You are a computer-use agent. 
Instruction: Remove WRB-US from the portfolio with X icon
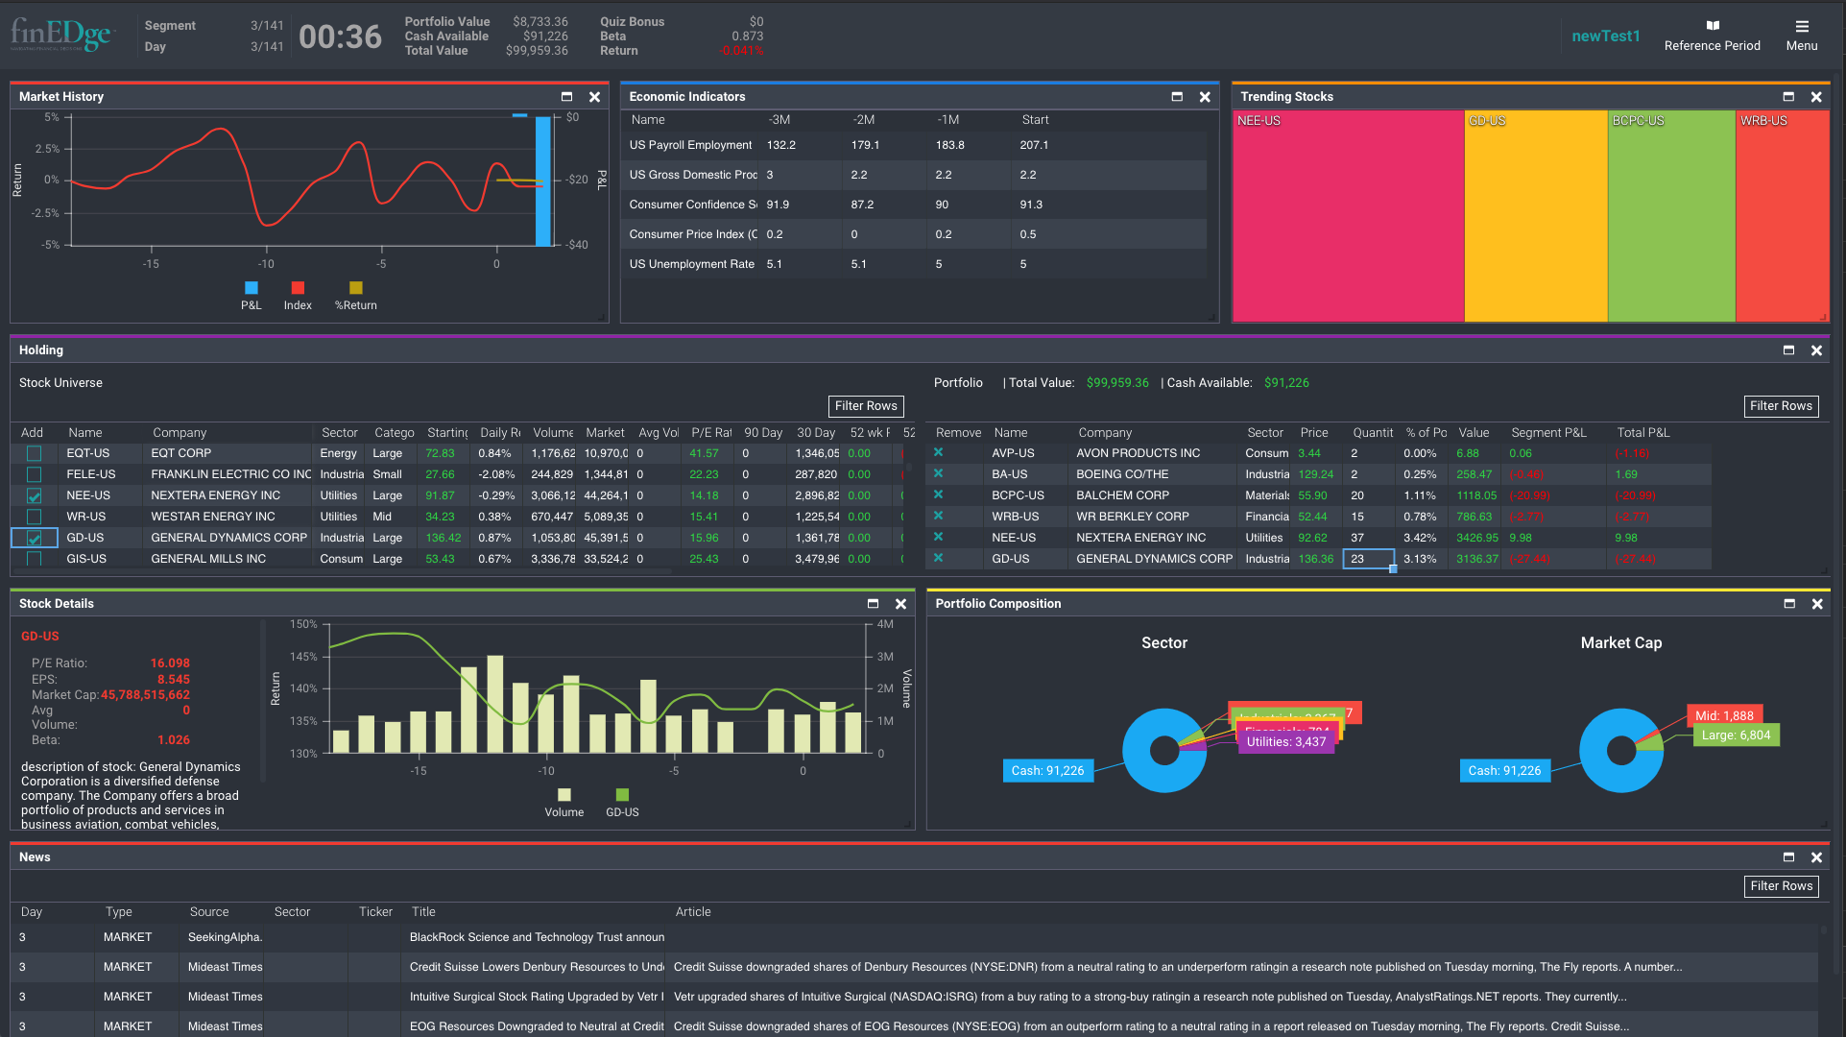tap(938, 516)
